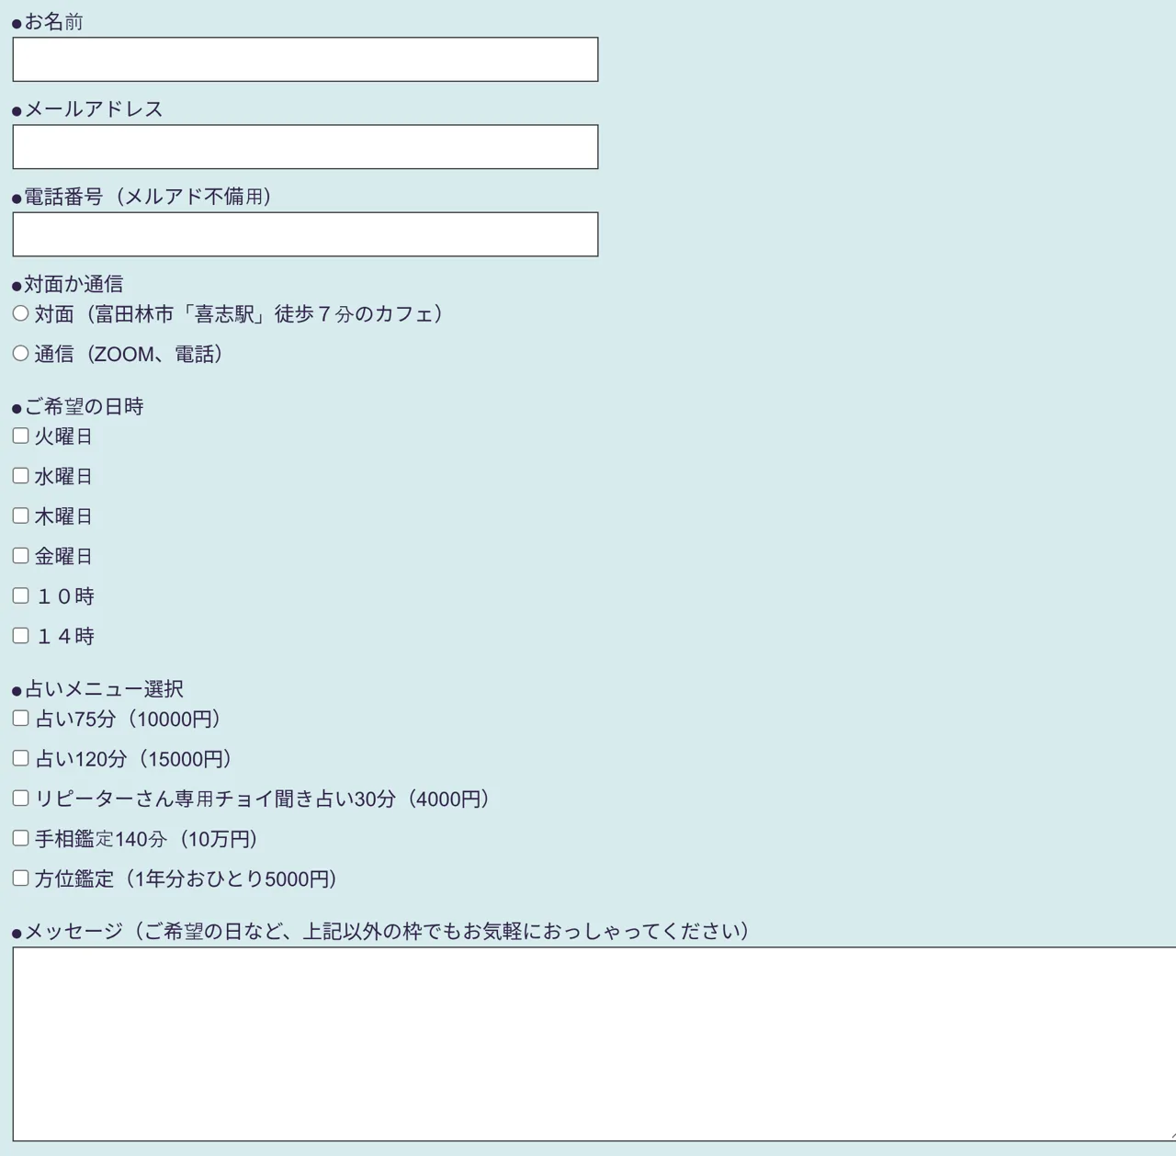
Task: Select リピーターさん専用チョイ聞き占い30分 checkbox
Action: (x=20, y=799)
